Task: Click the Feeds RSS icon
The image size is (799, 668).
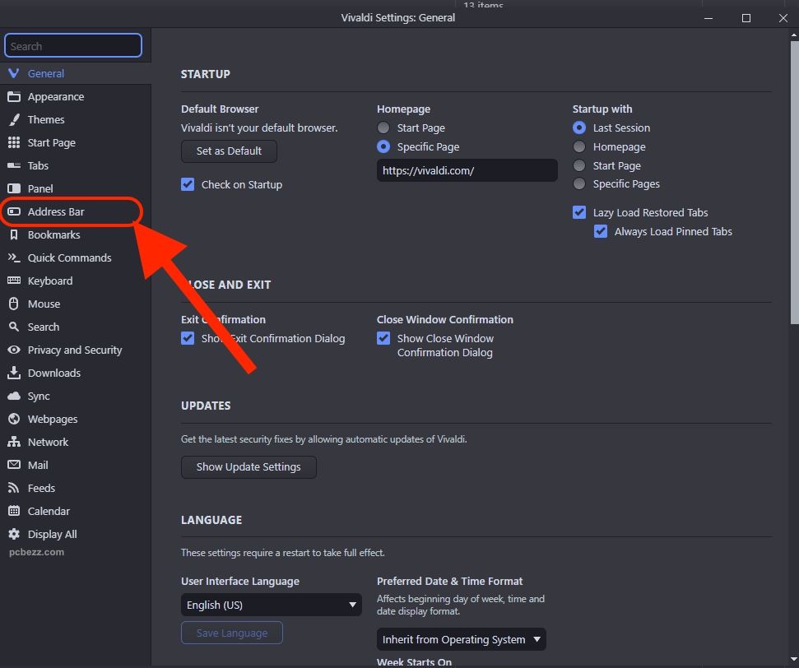Action: (x=14, y=488)
